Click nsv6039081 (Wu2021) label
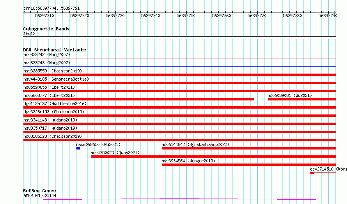 pos(290,95)
